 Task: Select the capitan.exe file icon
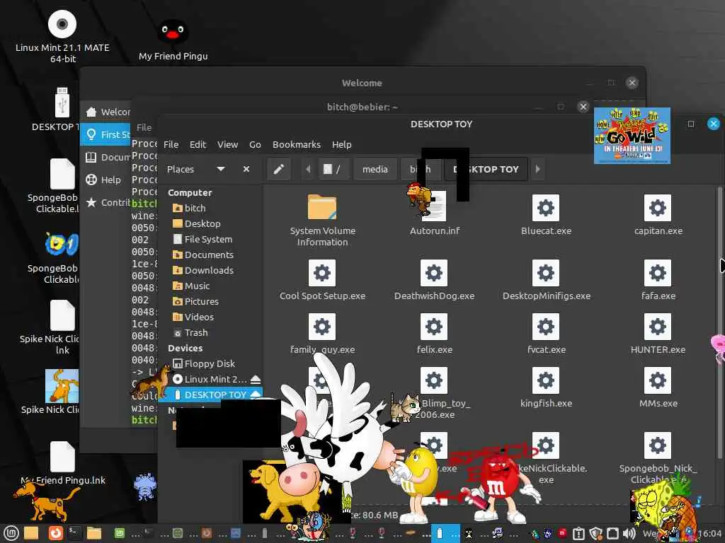[x=658, y=208]
